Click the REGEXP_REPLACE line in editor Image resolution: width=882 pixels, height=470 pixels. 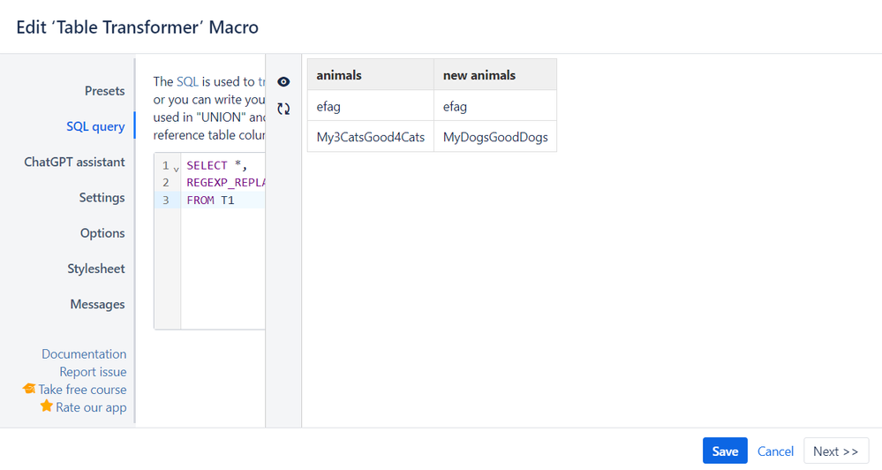click(225, 182)
